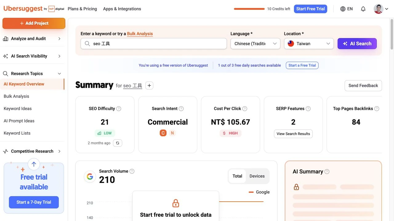Open Top Pages Backlinks help icon
Screen dimensions: 394x221
coord(377,109)
